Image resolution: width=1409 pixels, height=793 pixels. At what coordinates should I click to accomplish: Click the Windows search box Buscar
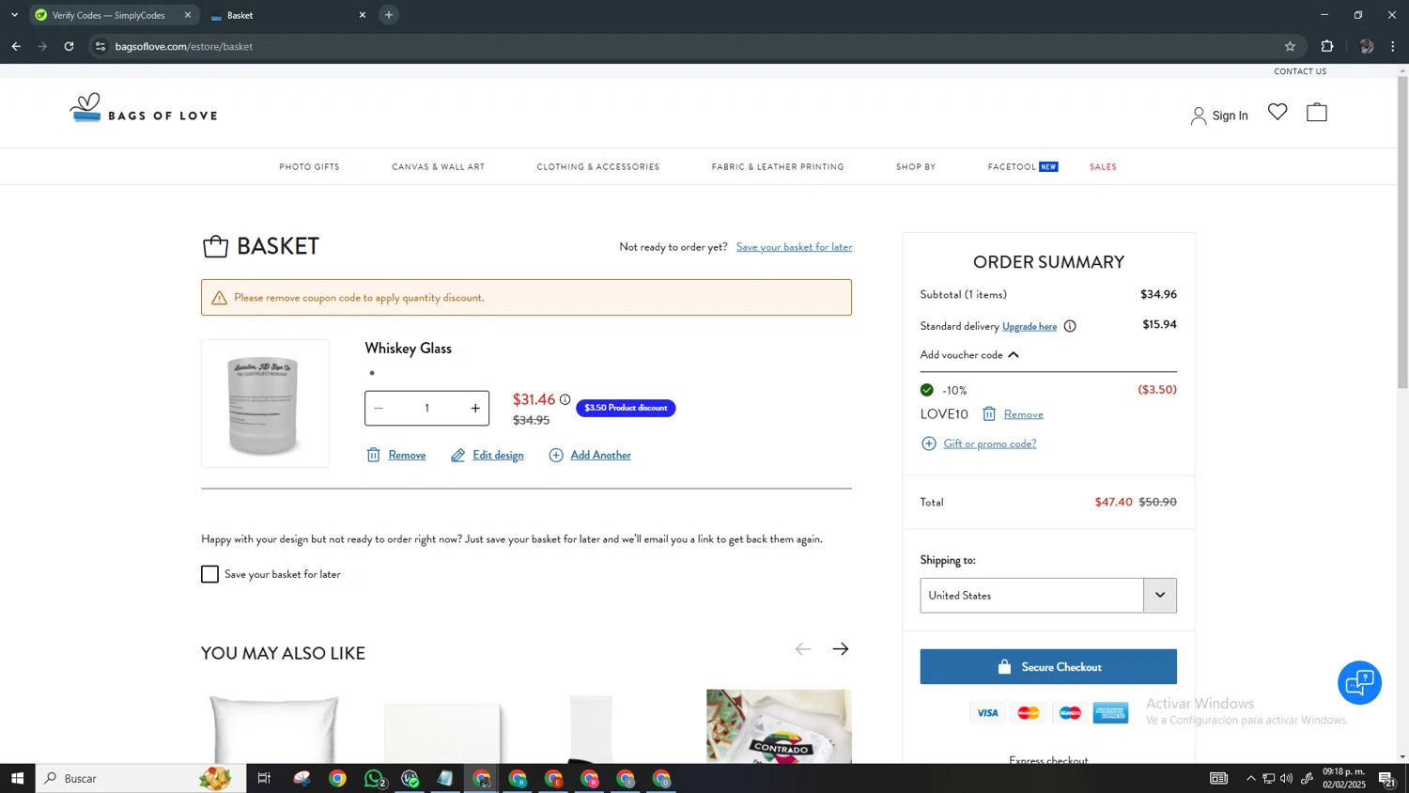(140, 778)
